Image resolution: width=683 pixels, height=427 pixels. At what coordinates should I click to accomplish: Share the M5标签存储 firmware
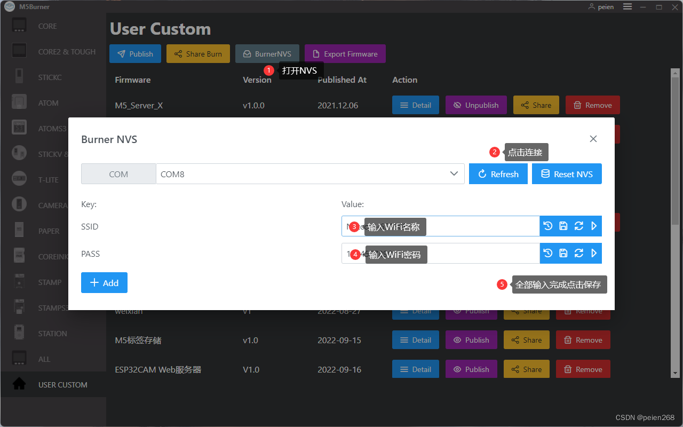(527, 340)
